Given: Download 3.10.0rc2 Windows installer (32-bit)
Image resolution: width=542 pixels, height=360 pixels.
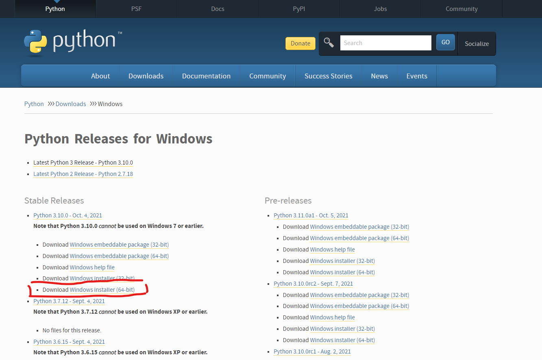Looking at the screenshot, I should click(342, 329).
